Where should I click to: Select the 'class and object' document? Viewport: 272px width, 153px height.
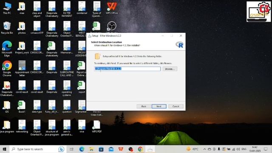pos(37,9)
